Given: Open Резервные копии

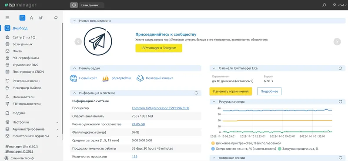Looking at the screenshot, I should click(x=26, y=81).
